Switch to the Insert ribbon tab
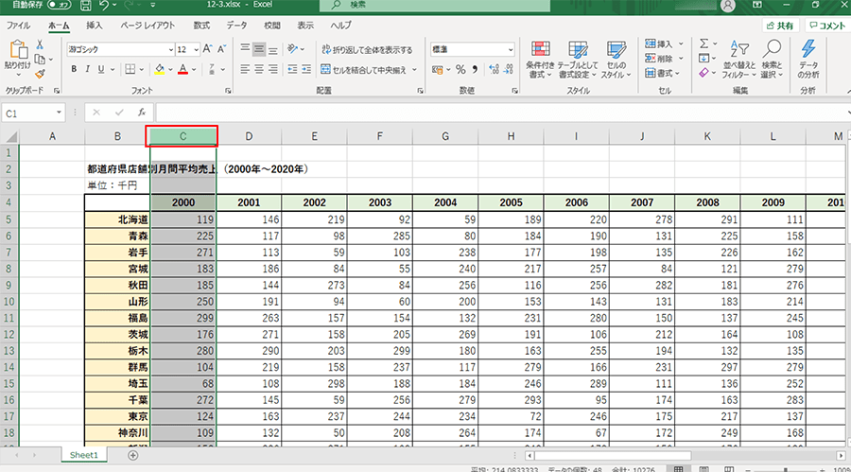 94,26
